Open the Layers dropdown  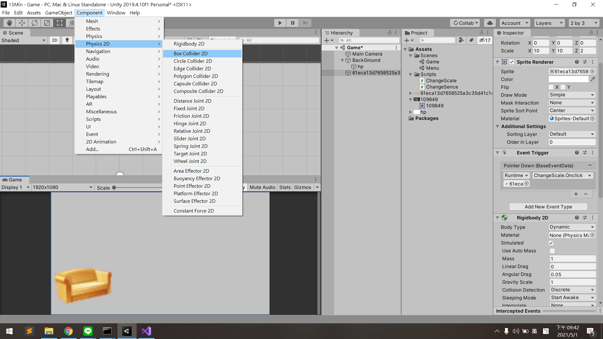point(549,23)
